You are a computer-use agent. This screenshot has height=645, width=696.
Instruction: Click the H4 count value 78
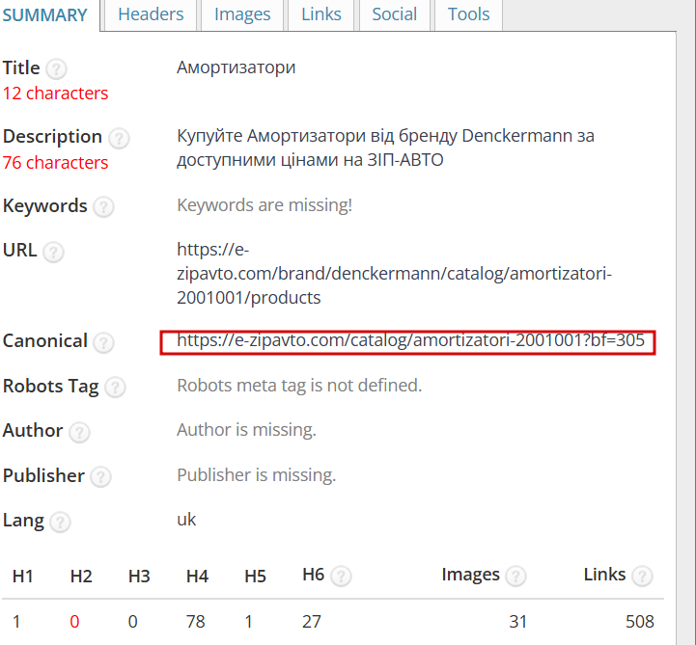point(195,622)
